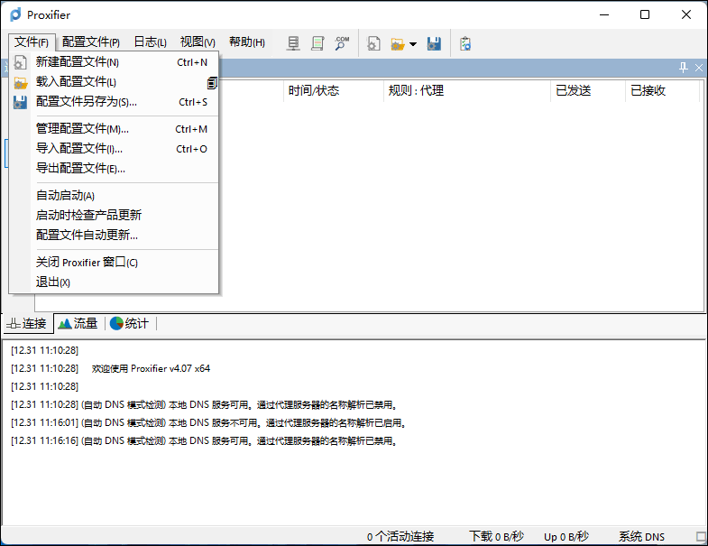Click the 已发送 column header
The width and height of the screenshot is (708, 546).
[574, 90]
